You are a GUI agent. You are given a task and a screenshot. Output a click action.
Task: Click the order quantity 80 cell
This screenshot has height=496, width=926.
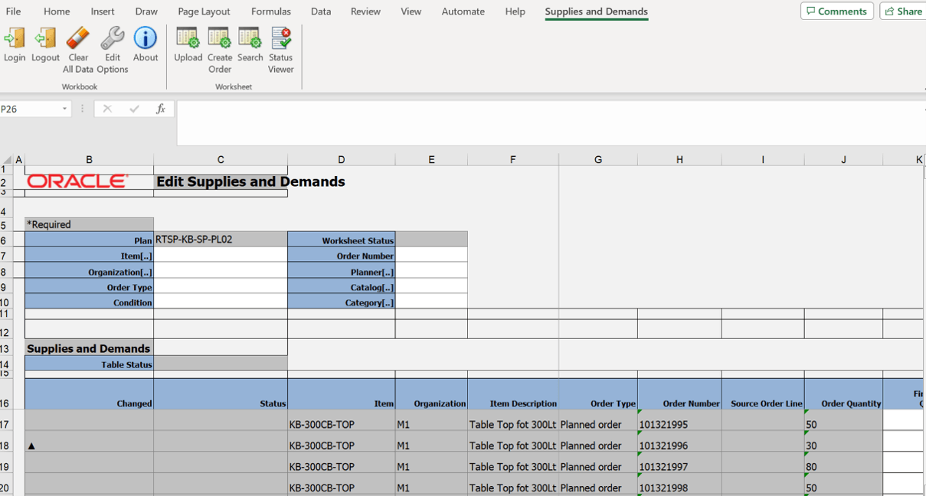pyautogui.click(x=843, y=464)
